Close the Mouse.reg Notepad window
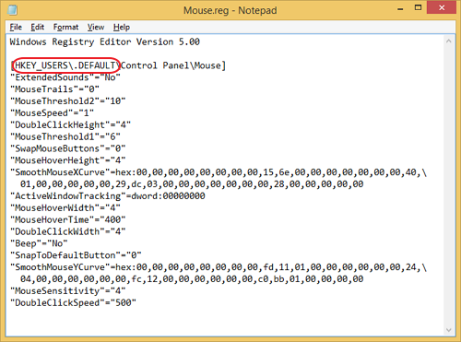The image size is (461, 342). [x=442, y=7]
